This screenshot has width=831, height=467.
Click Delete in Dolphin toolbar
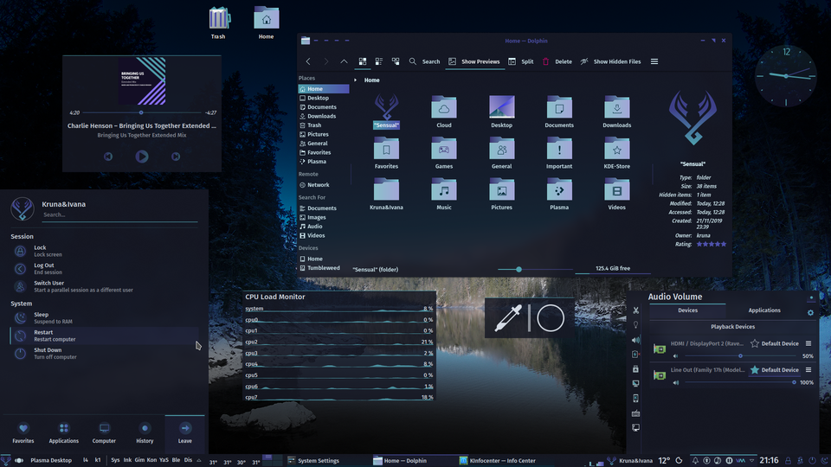(x=557, y=61)
